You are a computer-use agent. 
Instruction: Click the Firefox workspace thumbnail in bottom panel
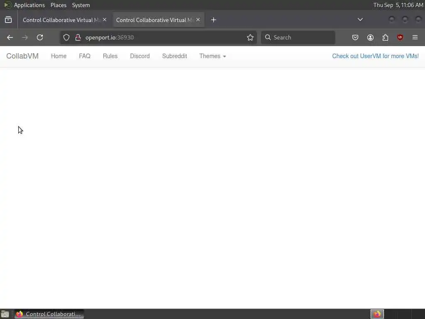point(377,314)
